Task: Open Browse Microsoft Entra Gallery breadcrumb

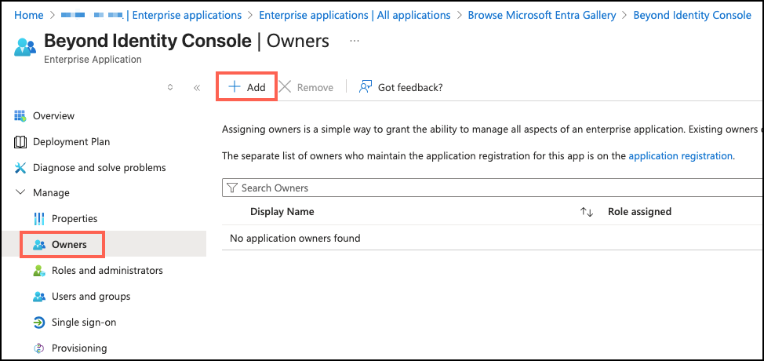Action: [542, 15]
